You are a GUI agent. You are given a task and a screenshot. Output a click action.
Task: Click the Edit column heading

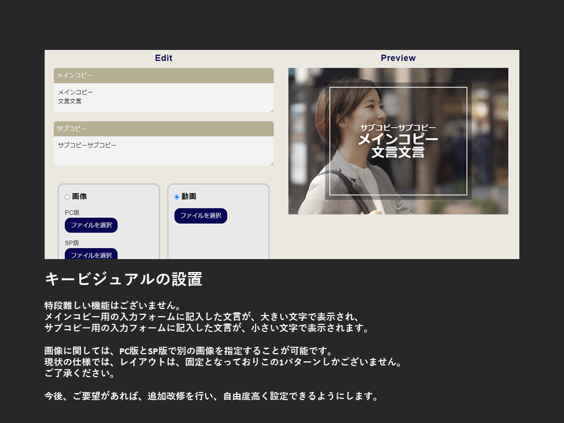(x=163, y=58)
